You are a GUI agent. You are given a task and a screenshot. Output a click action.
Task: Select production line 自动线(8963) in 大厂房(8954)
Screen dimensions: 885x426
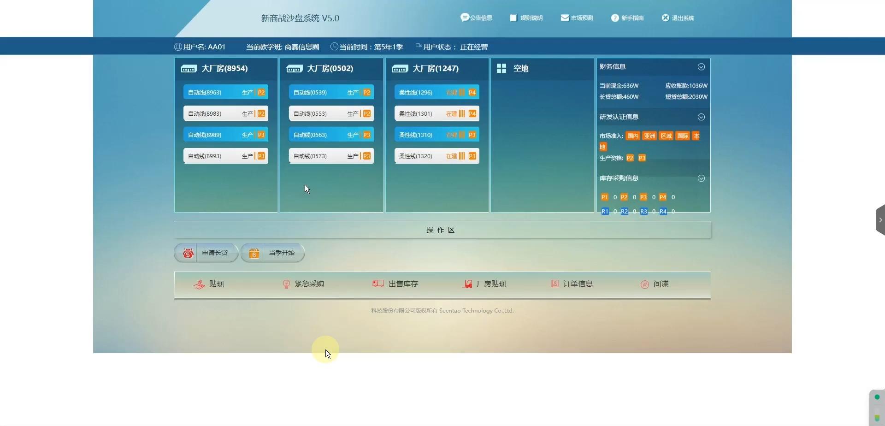tap(225, 92)
